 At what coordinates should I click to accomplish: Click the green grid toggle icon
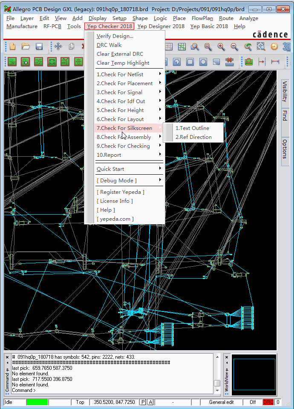(x=182, y=47)
